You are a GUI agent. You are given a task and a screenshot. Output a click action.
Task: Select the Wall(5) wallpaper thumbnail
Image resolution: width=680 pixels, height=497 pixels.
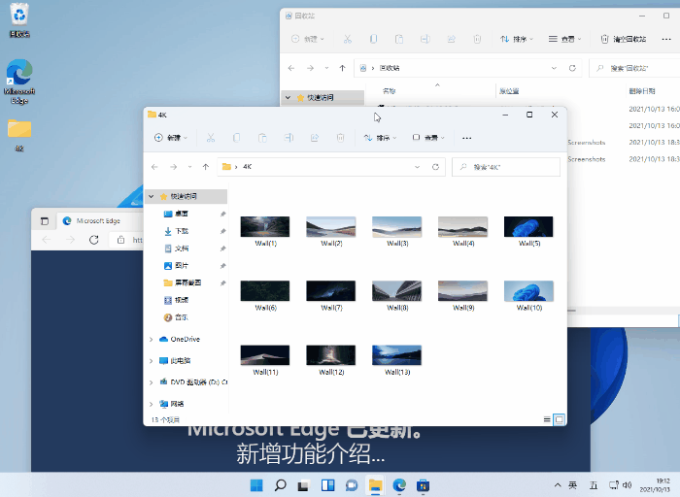tap(528, 230)
